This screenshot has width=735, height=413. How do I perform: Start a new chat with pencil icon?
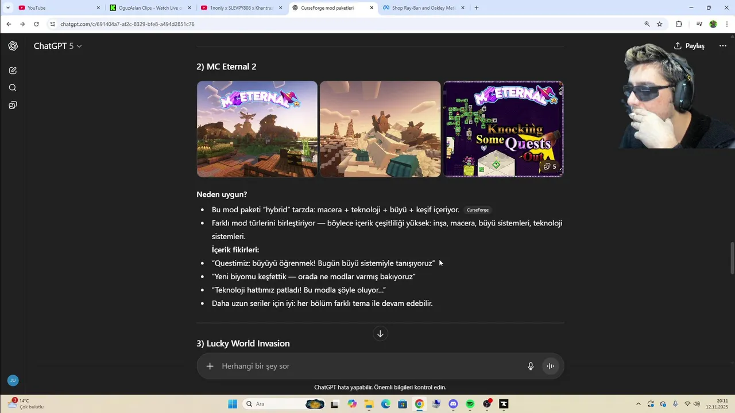[x=13, y=71]
